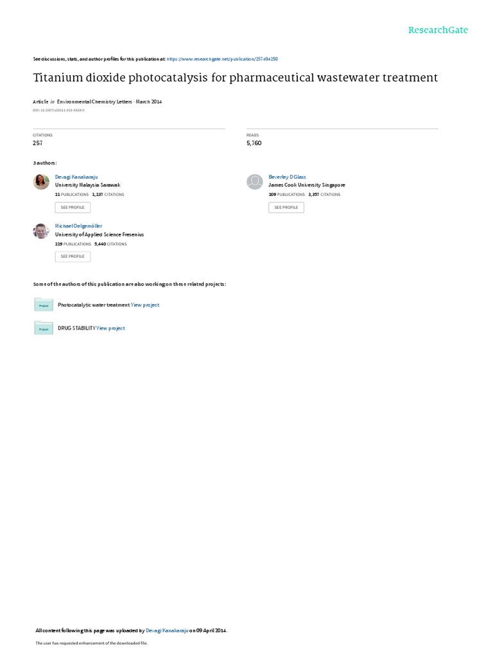Click Photocatalytic water treatment project folder icon
Image resolution: width=493 pixels, height=658 pixels.
click(44, 305)
